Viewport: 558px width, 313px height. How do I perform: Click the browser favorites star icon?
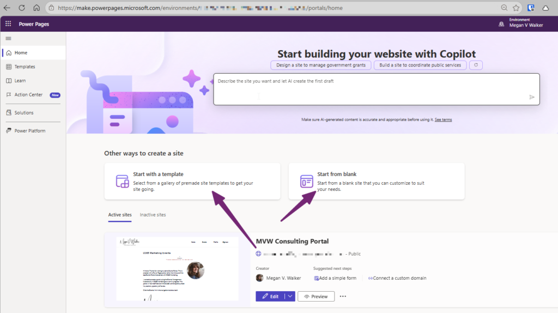[x=516, y=8]
